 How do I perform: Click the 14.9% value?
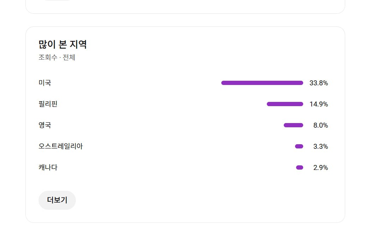pyautogui.click(x=319, y=104)
